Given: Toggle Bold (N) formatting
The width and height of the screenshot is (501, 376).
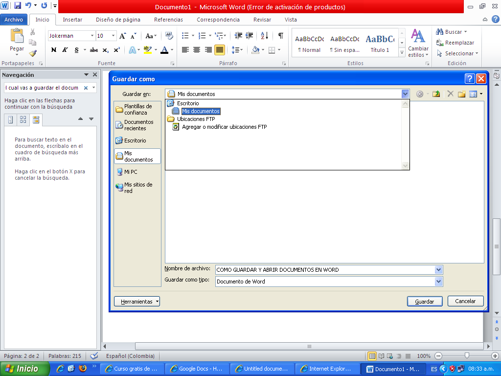Looking at the screenshot, I should [54, 50].
